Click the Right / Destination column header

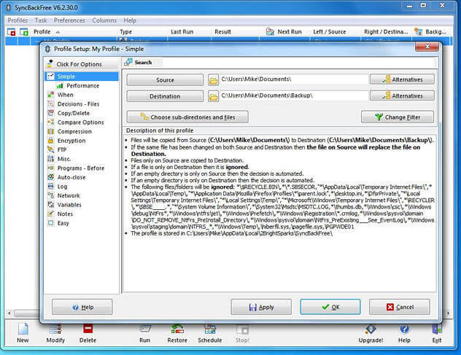click(386, 32)
